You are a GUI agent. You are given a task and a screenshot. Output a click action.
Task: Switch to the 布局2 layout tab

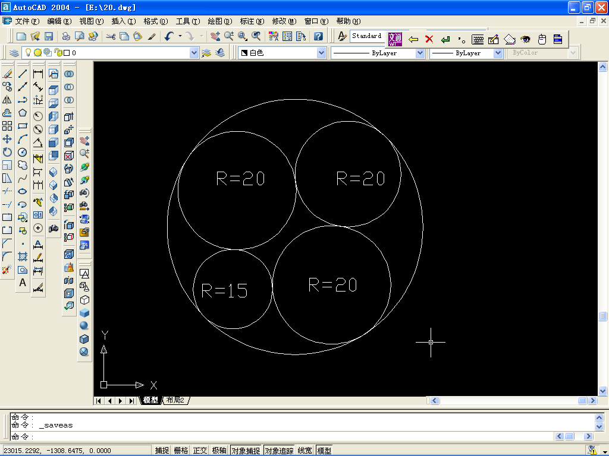(x=175, y=400)
